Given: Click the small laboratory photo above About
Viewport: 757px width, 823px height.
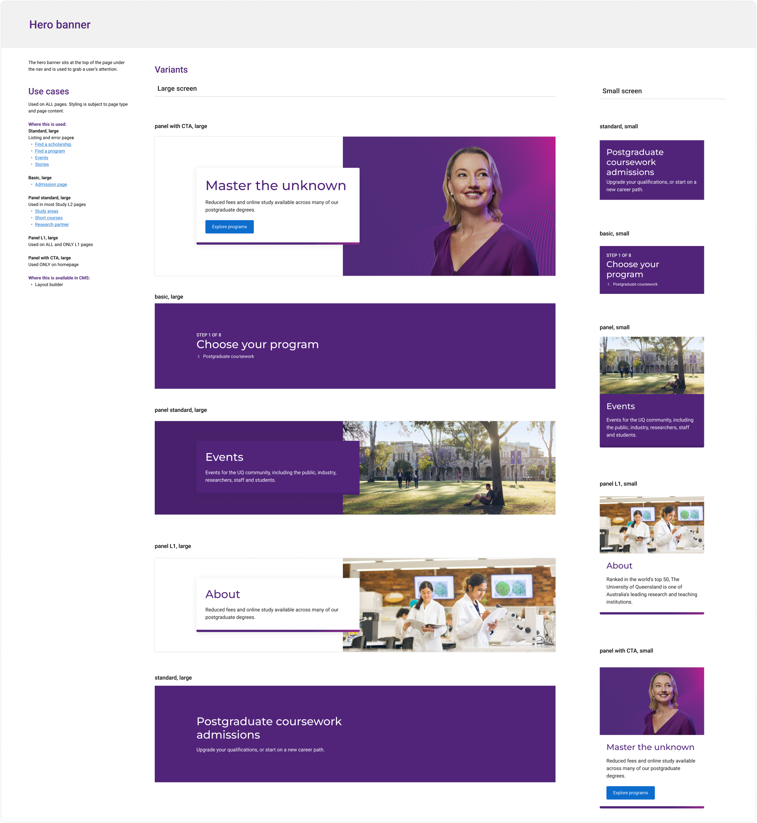Looking at the screenshot, I should click(651, 524).
